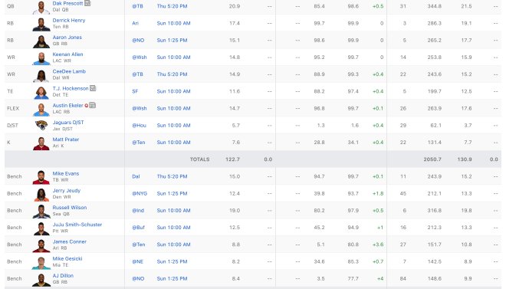Open note icon beside Austin Ekeler
The height and width of the screenshot is (289, 506).
click(92, 105)
